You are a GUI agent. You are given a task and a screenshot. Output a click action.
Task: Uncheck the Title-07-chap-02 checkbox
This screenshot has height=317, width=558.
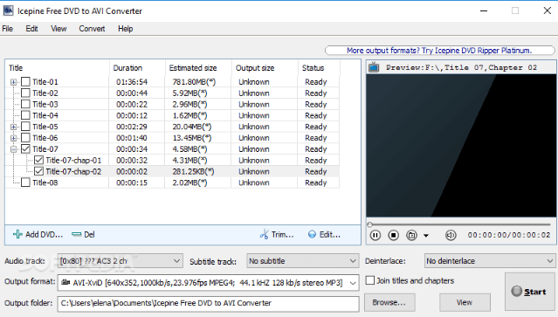38,171
